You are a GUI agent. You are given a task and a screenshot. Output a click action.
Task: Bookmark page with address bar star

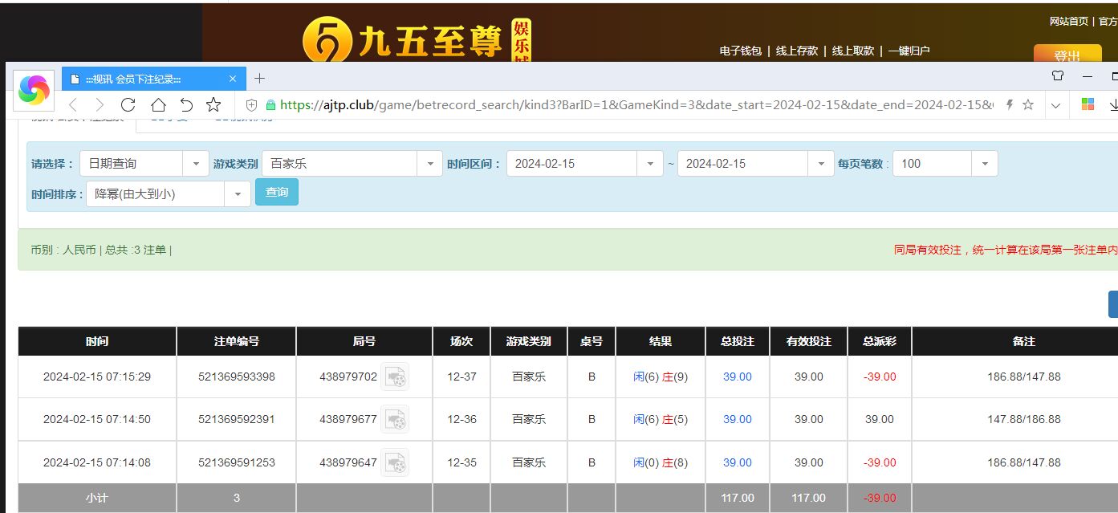(x=1028, y=105)
